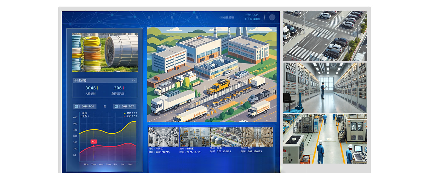Open the 维修区 snapshot thumbnail
The height and width of the screenshot is (173, 441).
(x=194, y=137)
